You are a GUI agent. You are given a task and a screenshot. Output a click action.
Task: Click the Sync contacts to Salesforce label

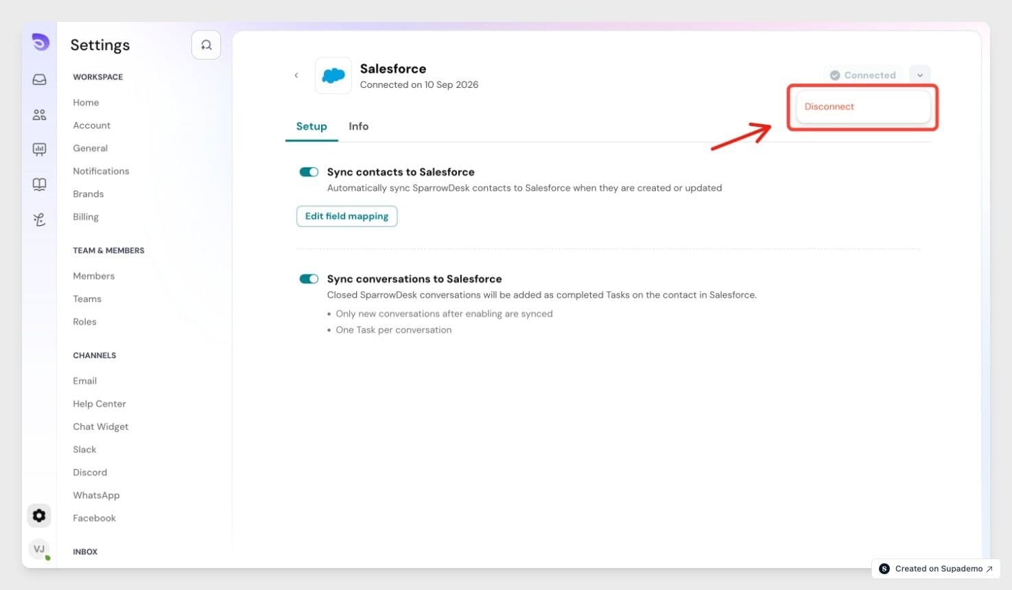point(401,172)
